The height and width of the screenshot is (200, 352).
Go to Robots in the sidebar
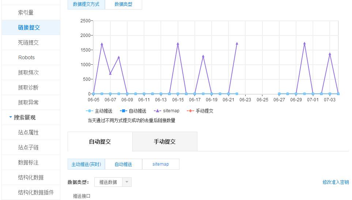click(x=26, y=57)
